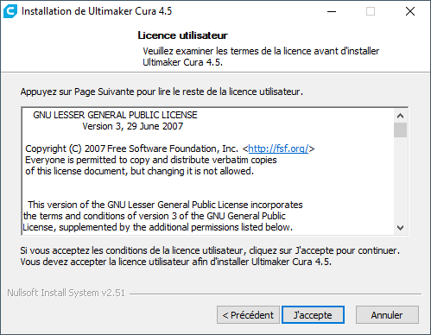
Task: Go back with the Précédent button
Action: [248, 315]
